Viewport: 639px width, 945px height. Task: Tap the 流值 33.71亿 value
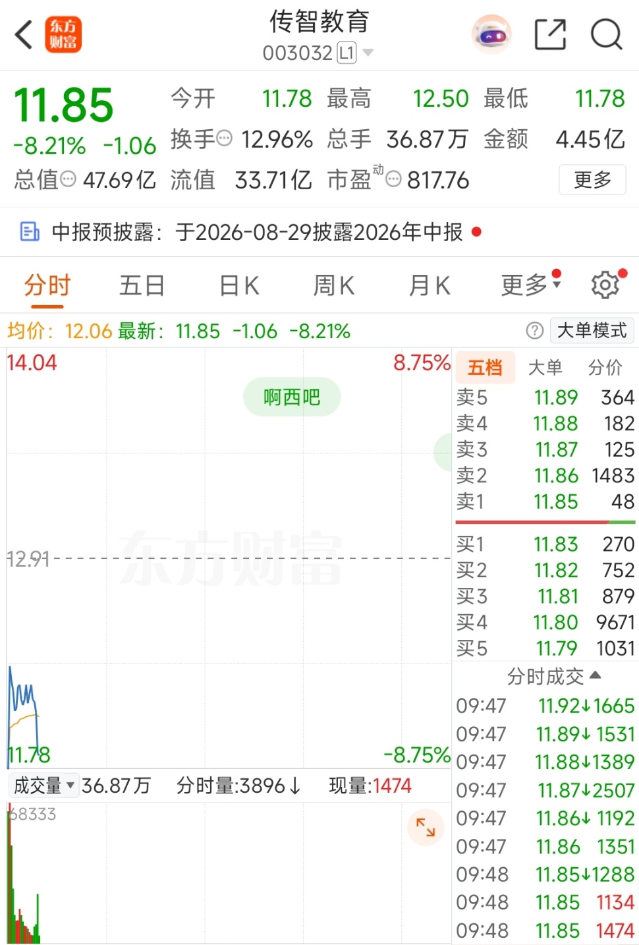click(x=273, y=179)
